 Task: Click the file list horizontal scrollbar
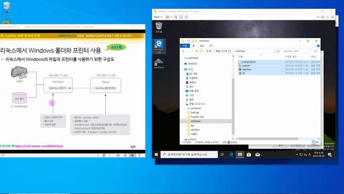point(268,139)
